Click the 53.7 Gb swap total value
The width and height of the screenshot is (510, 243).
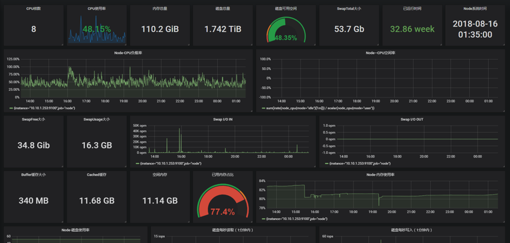[349, 29]
